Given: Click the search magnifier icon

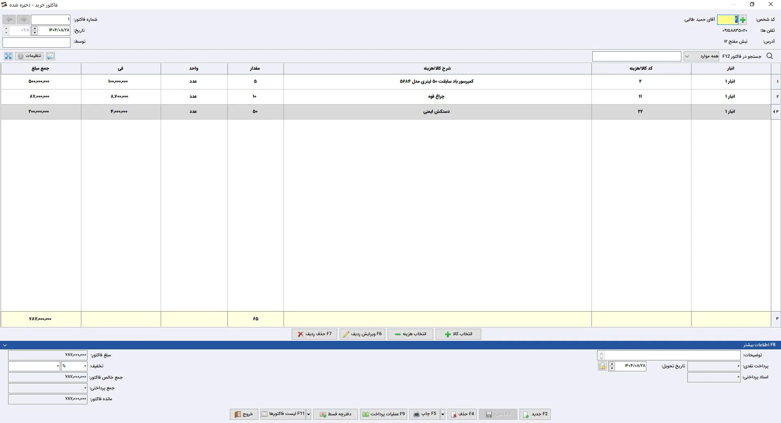Looking at the screenshot, I should click(x=770, y=56).
